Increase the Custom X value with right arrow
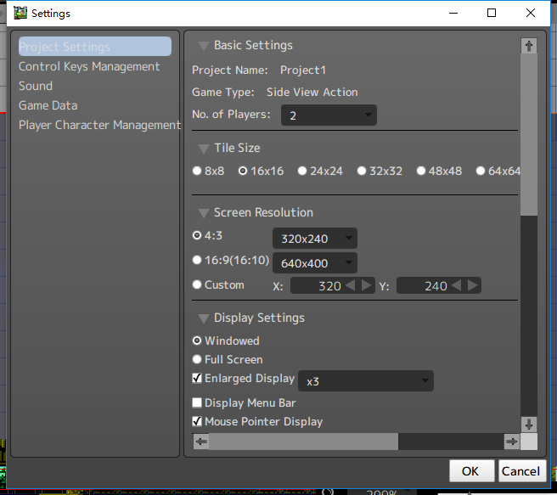 366,285
